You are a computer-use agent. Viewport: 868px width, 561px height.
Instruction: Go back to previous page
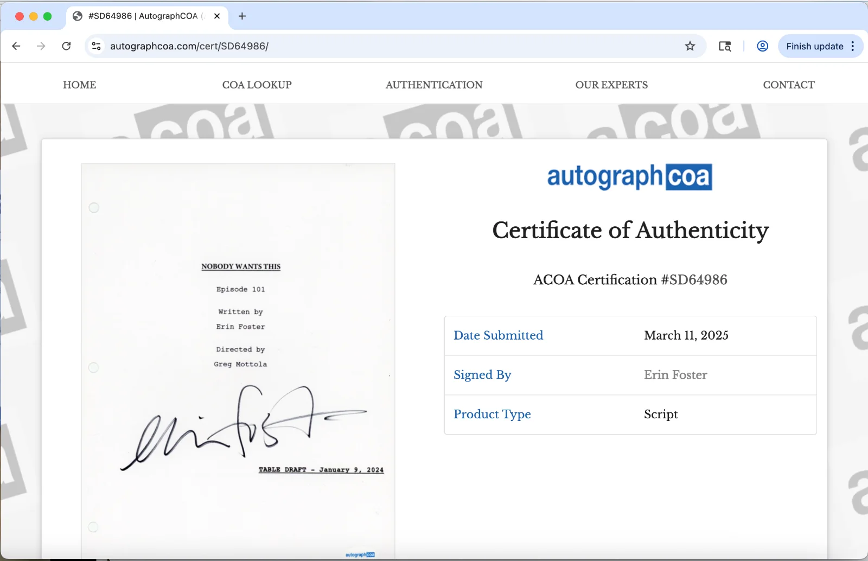pyautogui.click(x=16, y=46)
